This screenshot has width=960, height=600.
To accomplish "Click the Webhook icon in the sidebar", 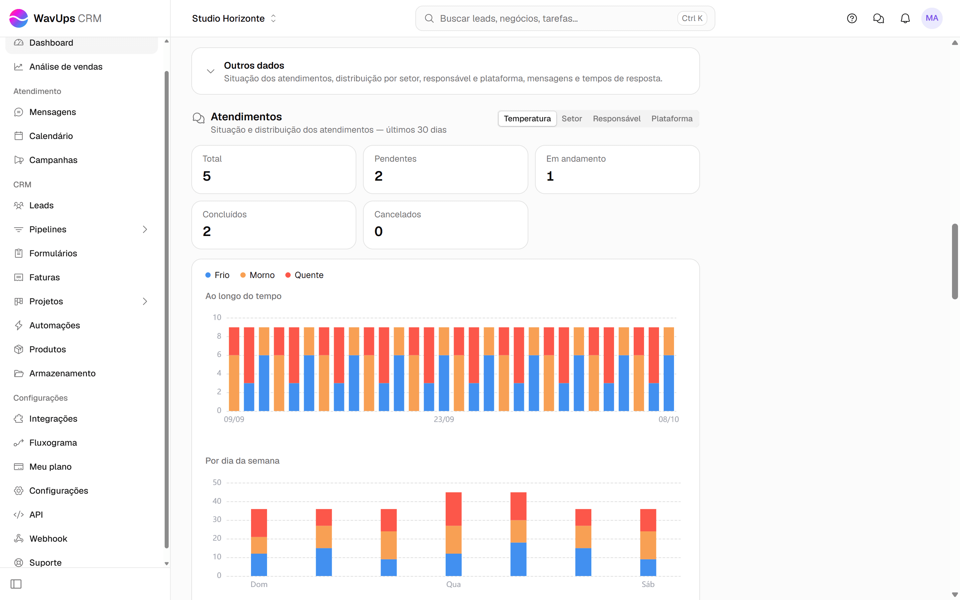I will point(19,538).
